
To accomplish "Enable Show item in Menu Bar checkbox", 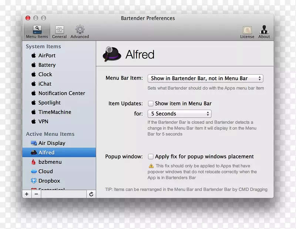I will [x=151, y=104].
